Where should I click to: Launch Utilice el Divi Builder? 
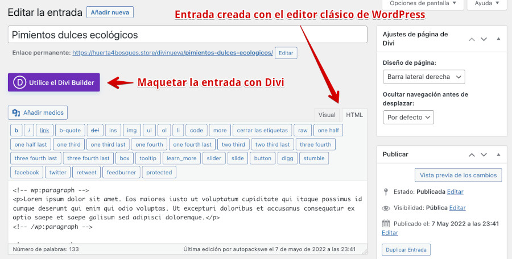[54, 82]
